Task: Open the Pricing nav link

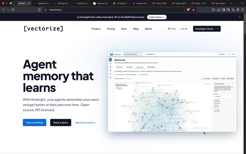Action: click(x=111, y=29)
